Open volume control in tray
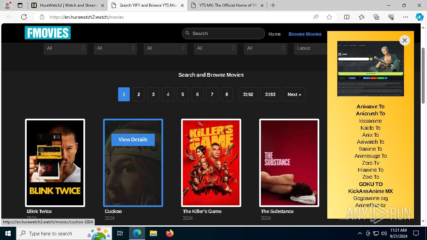This screenshot has height=240, width=427. pyautogui.click(x=384, y=233)
